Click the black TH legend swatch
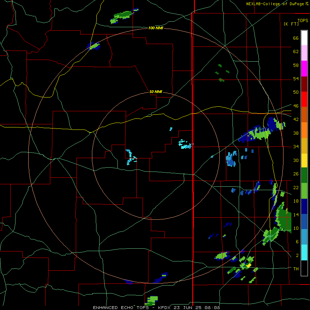 pos(304,268)
